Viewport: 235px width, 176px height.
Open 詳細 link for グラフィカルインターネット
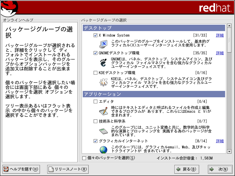[220, 141]
